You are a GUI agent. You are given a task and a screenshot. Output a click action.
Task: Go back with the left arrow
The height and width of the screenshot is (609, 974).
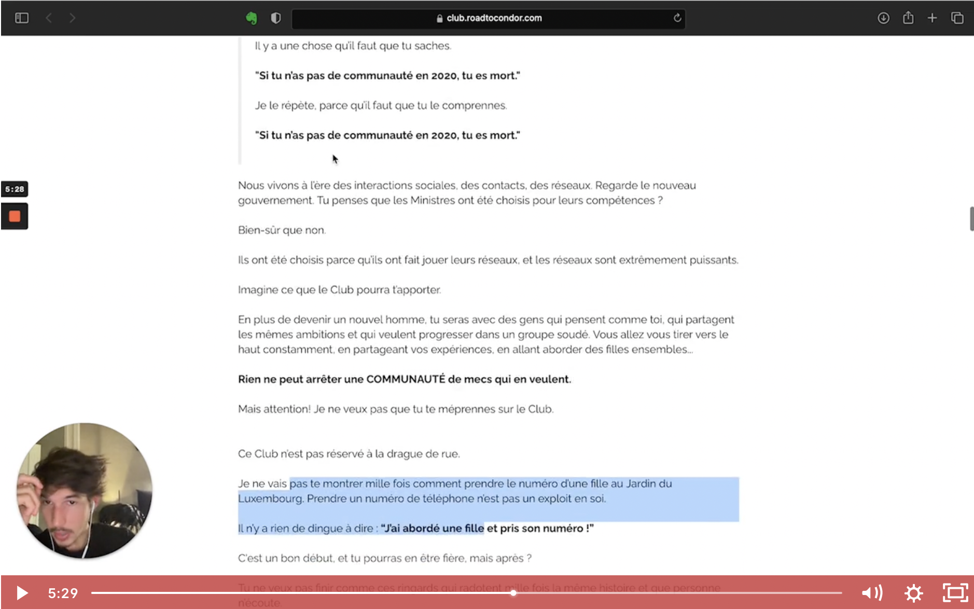(x=49, y=18)
